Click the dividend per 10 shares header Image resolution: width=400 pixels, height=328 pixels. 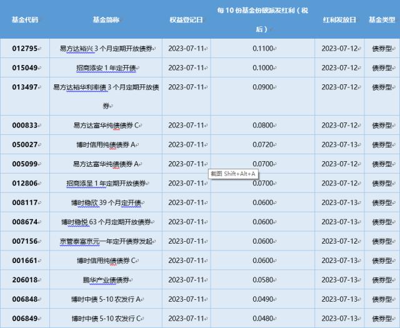click(x=262, y=19)
